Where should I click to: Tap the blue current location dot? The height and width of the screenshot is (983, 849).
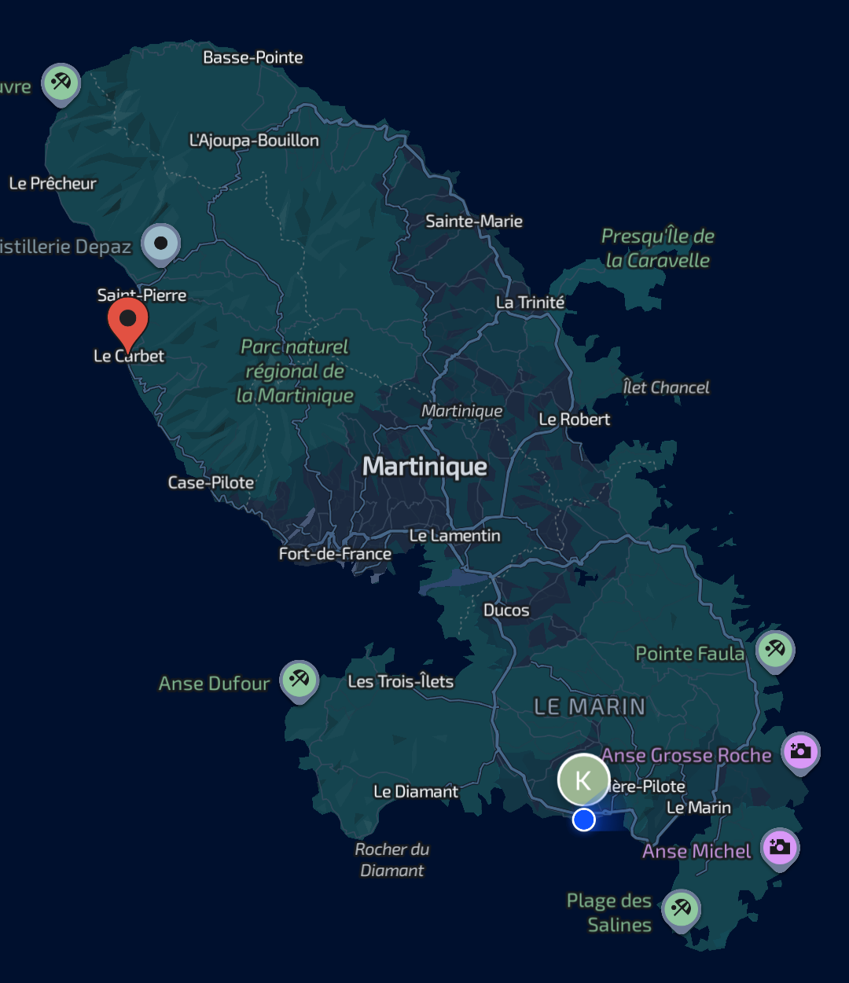tap(583, 820)
